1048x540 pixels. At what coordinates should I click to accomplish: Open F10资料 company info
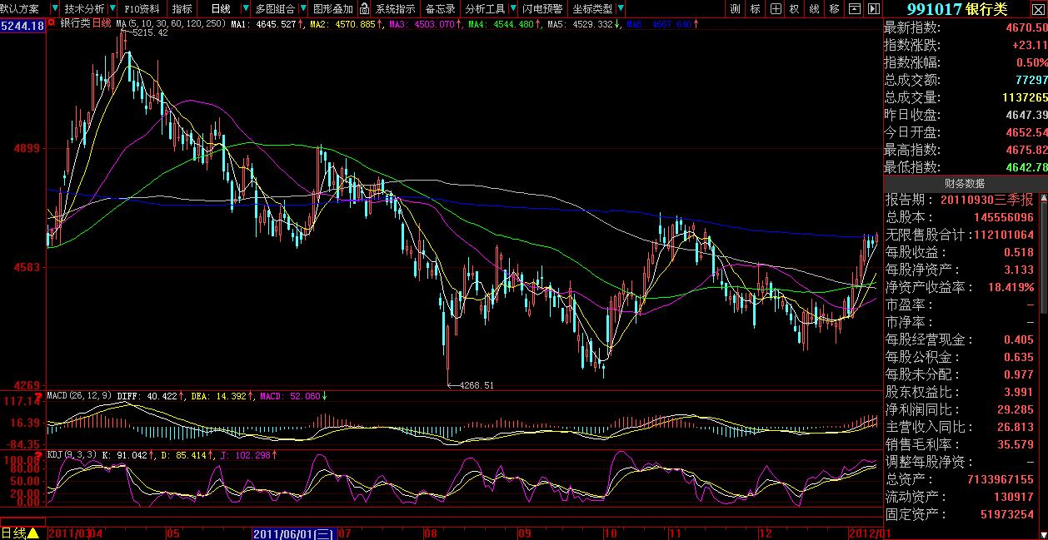[x=142, y=8]
